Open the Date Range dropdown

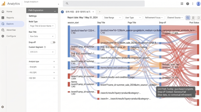click(x=112, y=18)
